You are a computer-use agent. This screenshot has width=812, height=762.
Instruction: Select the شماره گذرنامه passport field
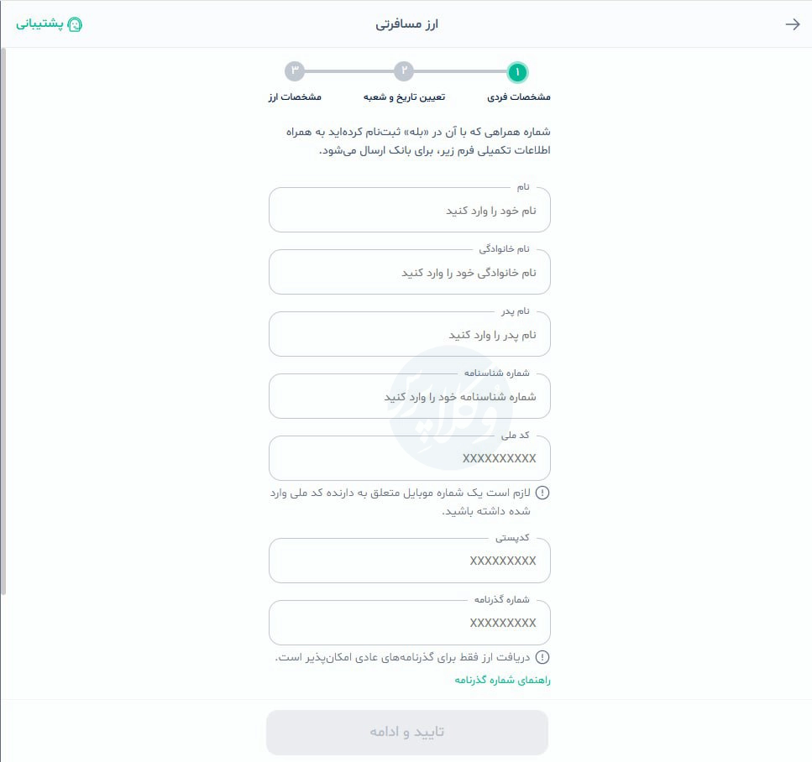410,623
